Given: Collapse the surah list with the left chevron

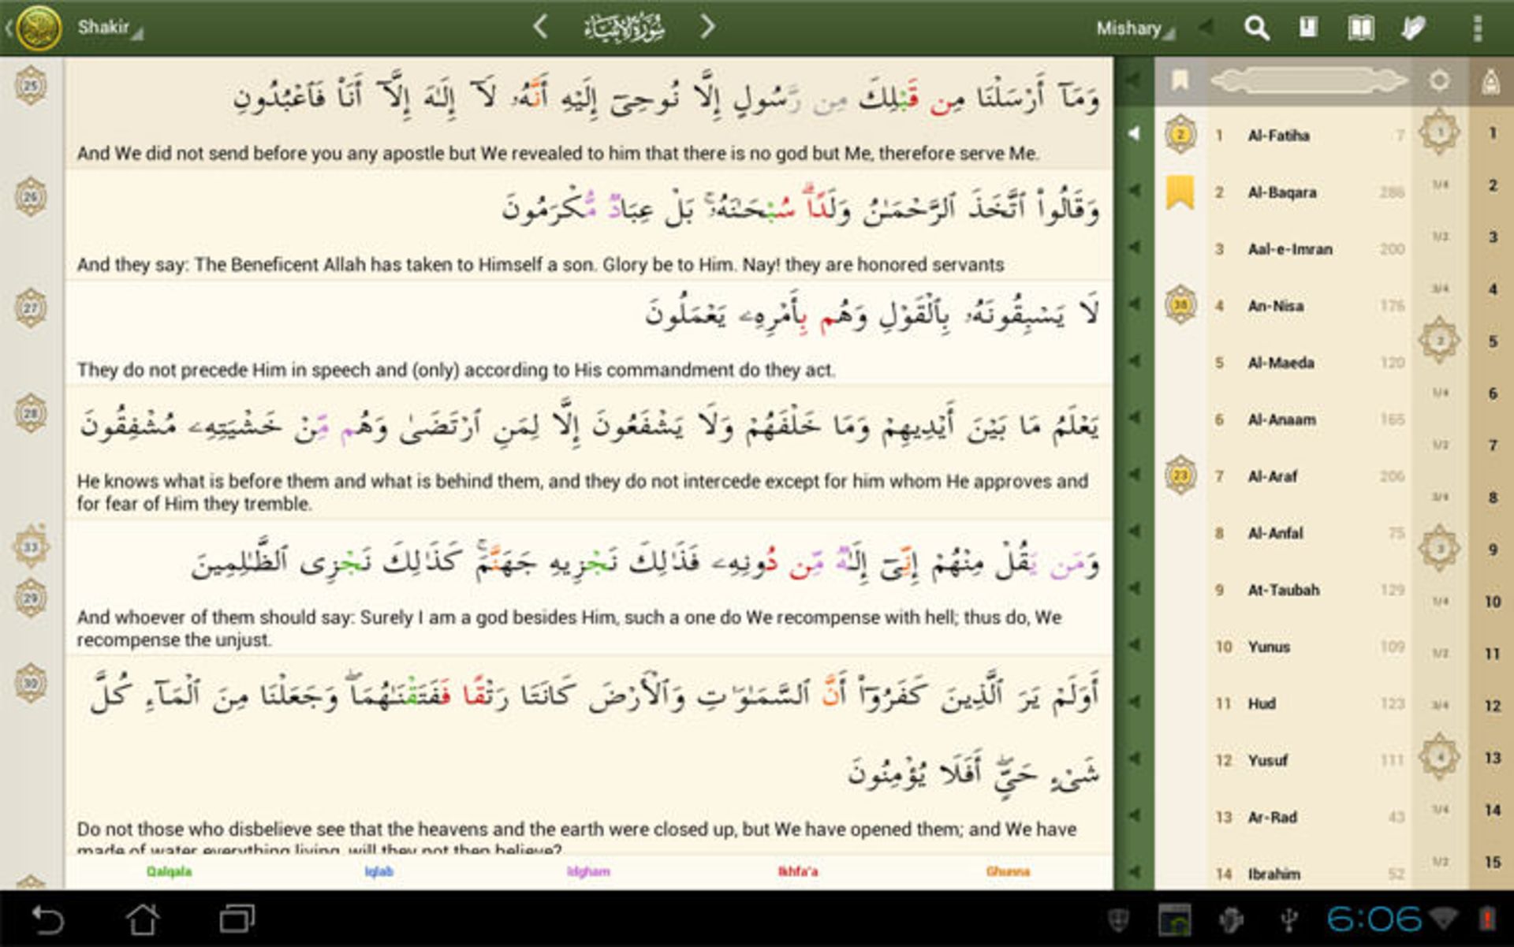Looking at the screenshot, I should [1203, 28].
